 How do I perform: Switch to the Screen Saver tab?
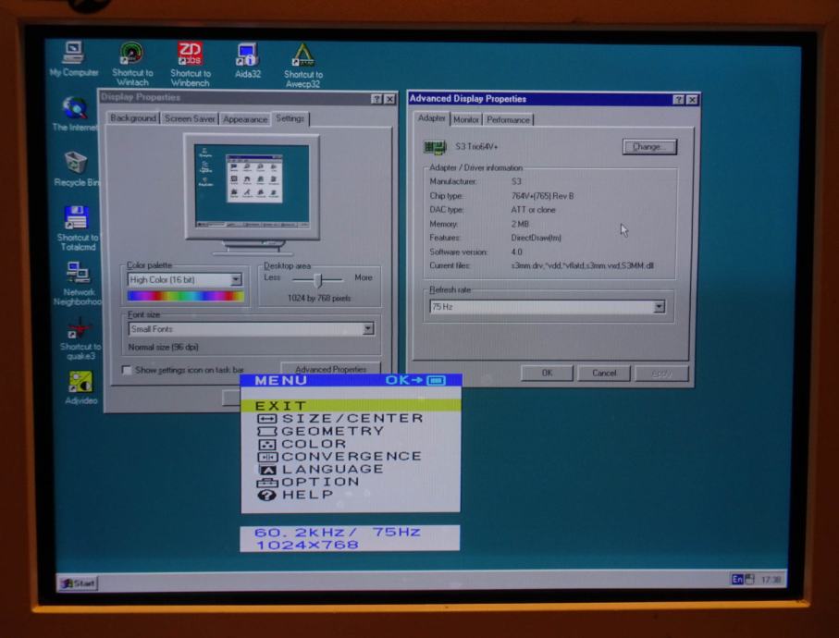[x=190, y=118]
